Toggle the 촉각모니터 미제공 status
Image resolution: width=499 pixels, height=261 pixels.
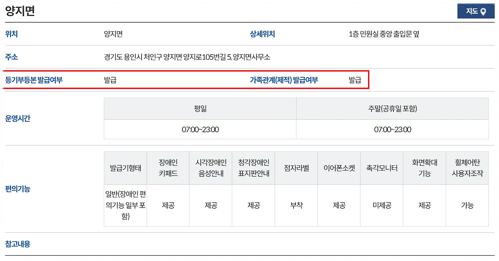381,205
